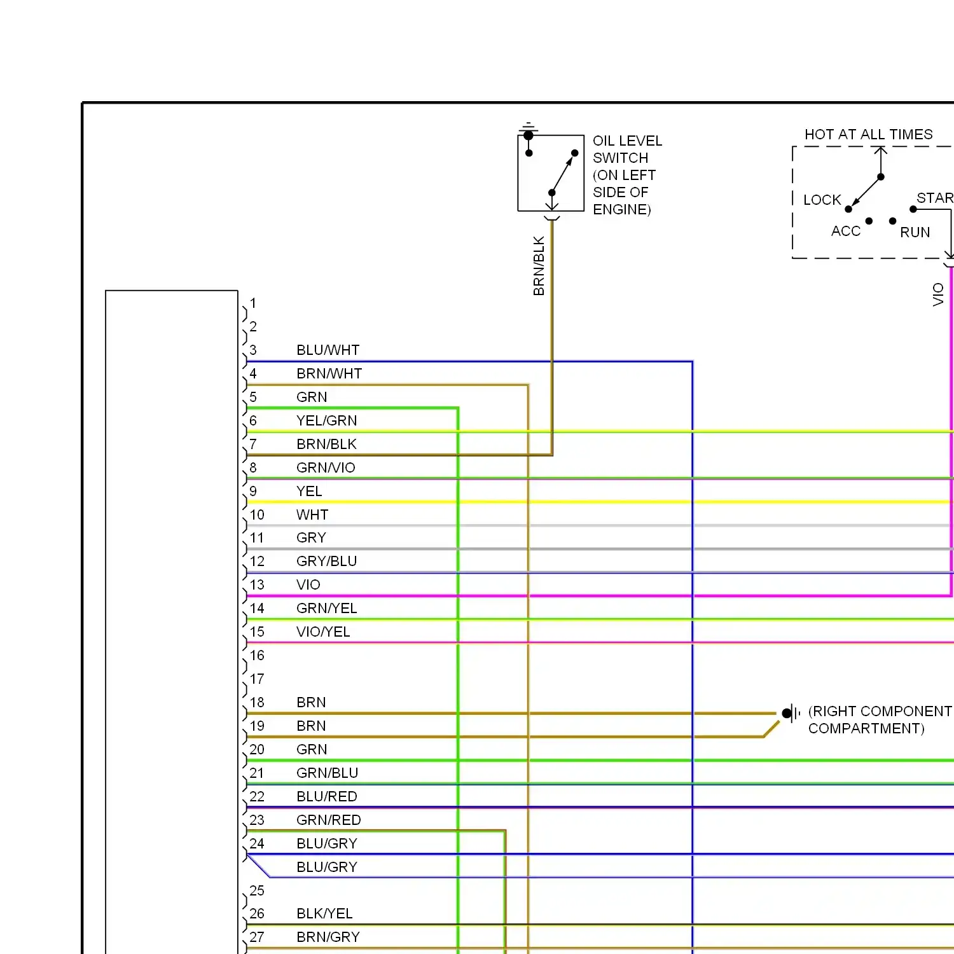Click connector pin number 17
This screenshot has height=954, width=954.
pyautogui.click(x=257, y=679)
